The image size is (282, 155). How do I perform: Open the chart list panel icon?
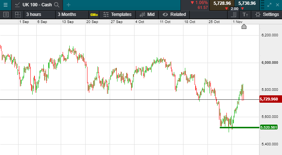[x=6, y=14]
